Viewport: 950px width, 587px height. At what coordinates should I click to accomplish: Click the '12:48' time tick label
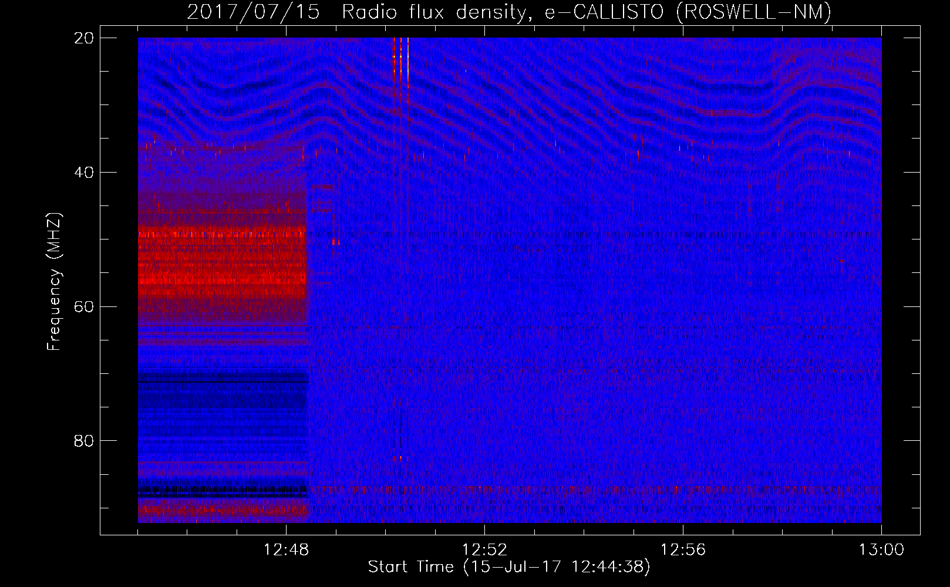pos(286,550)
